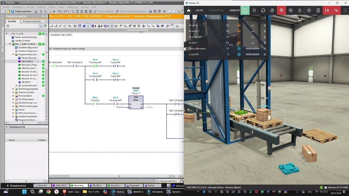Collapse the PLC_1 device node
Screen dimensions: 349x196
point(10,44)
